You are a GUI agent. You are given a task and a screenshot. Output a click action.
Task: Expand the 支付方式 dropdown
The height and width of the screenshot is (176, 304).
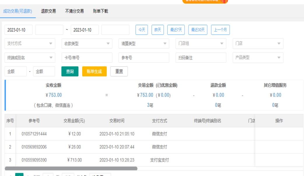point(30,44)
